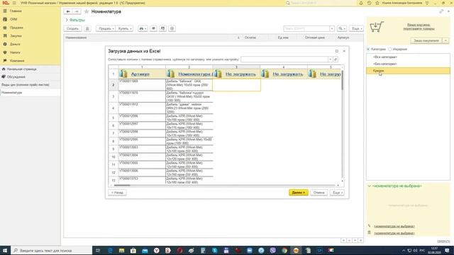
Task: Select the <Без категории> row
Action: 409,64
